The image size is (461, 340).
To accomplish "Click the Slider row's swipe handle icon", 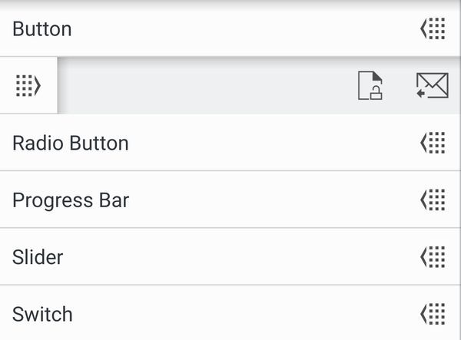I will [x=433, y=256].
